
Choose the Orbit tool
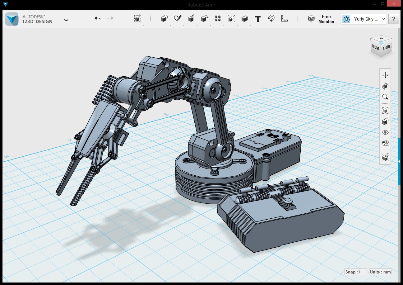pos(385,86)
